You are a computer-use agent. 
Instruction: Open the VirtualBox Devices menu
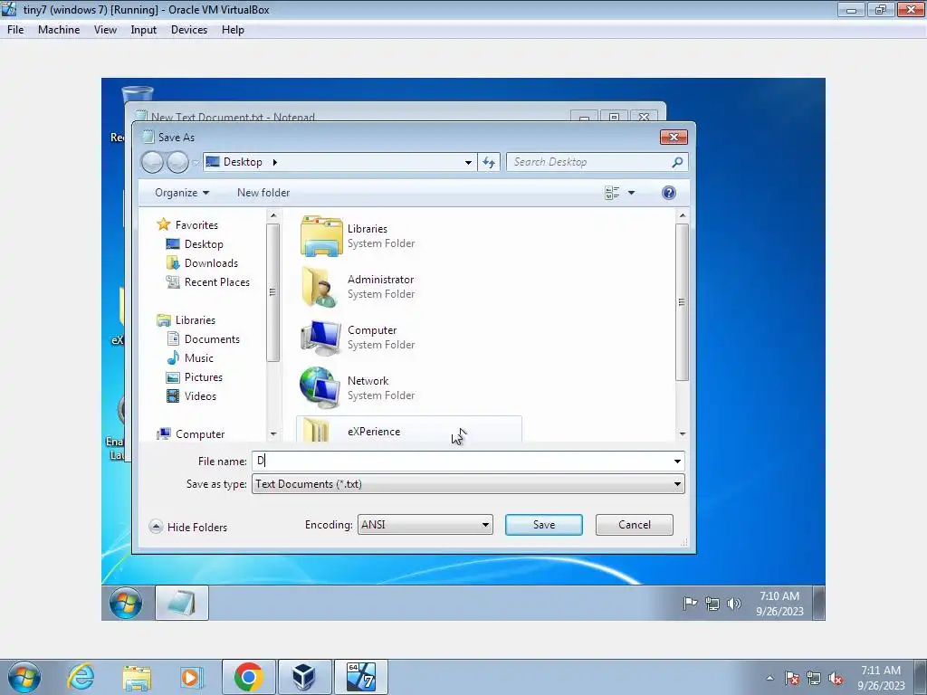189,30
